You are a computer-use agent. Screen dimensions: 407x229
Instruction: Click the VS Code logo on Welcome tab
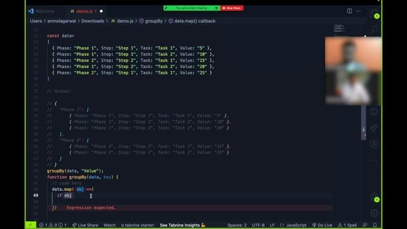pyautogui.click(x=31, y=11)
